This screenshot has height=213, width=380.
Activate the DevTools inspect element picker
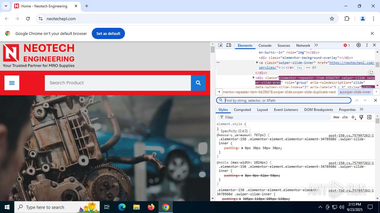point(220,45)
